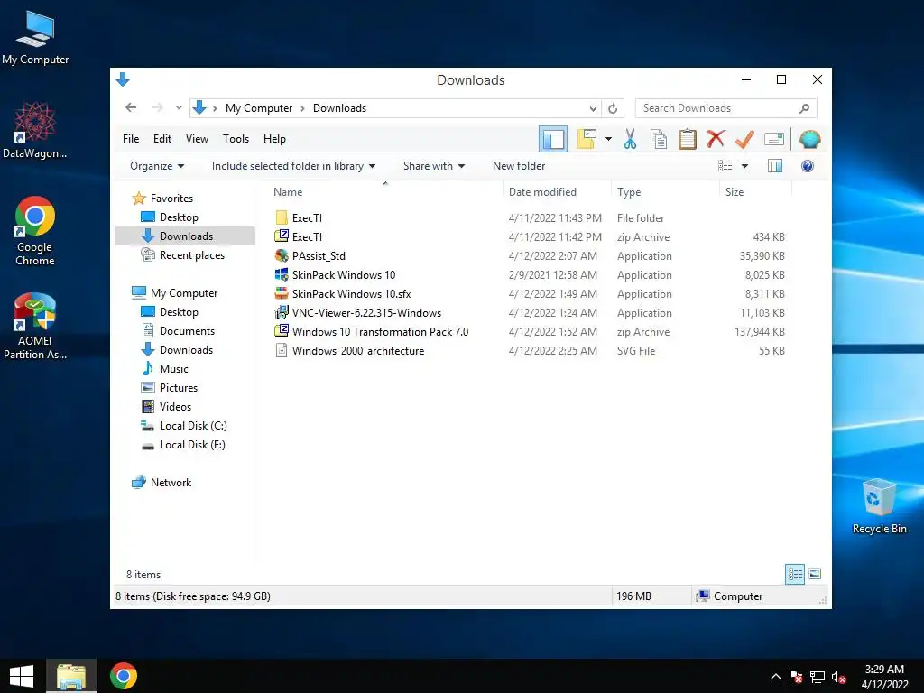Viewport: 924px width, 693px height.
Task: Open Documents in the navigation pane
Action: (187, 331)
